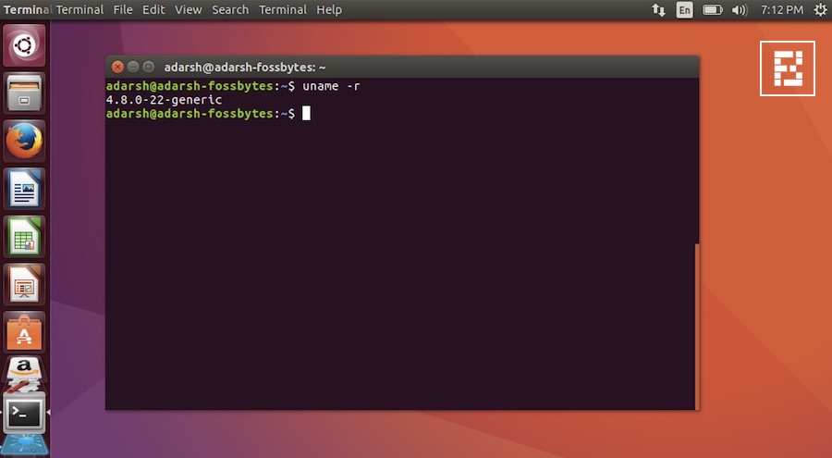Screen dimensions: 832x458
Task: Expand the En keyboard layout menu
Action: pyautogui.click(x=684, y=10)
